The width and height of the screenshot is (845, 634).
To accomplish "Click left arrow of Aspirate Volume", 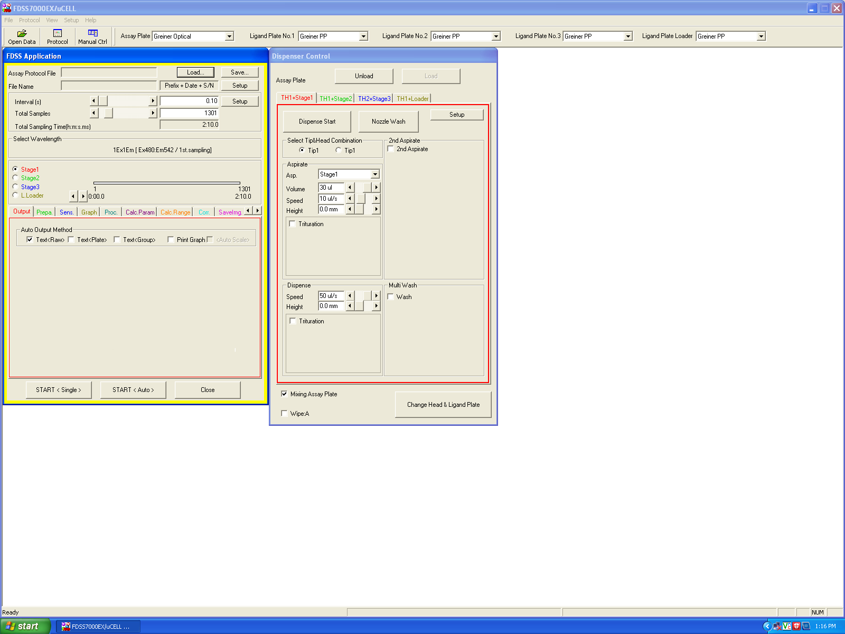I will point(350,188).
